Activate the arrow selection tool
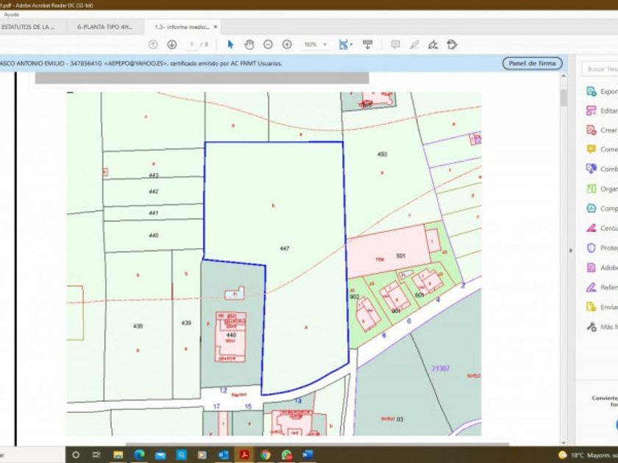The height and width of the screenshot is (463, 618). coord(230,45)
